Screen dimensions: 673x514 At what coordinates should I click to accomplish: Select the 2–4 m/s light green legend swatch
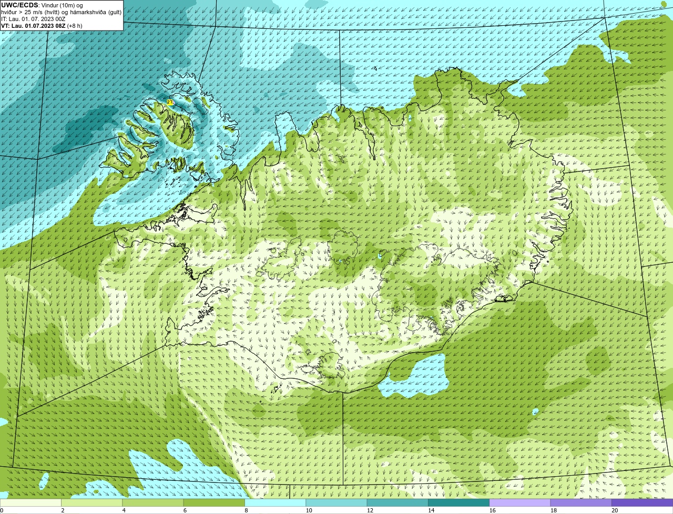click(x=93, y=503)
